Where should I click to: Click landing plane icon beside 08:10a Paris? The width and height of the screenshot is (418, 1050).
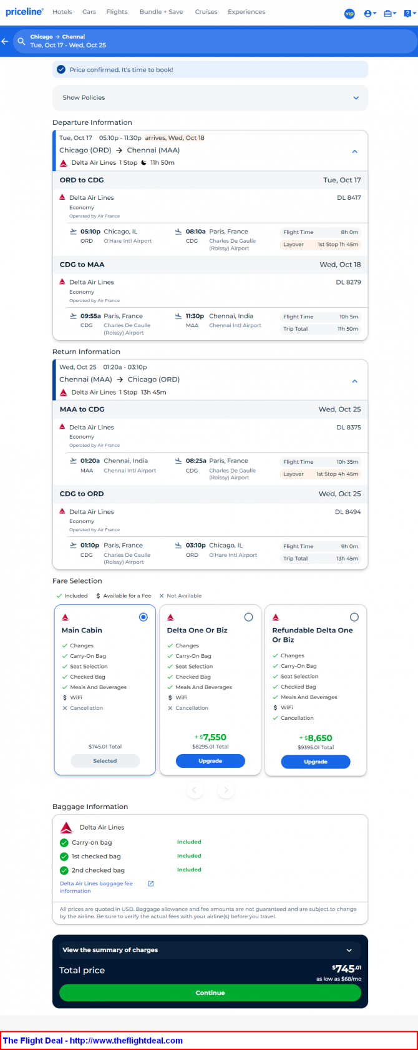pyautogui.click(x=178, y=232)
